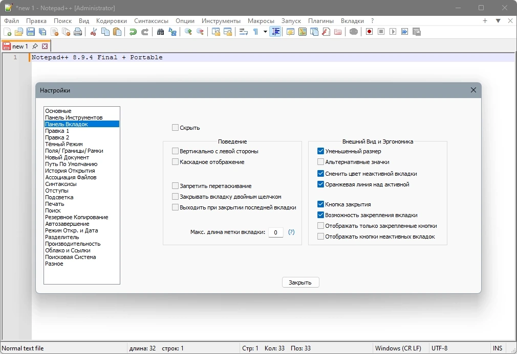Click the Save All toolbar icon

[42, 32]
